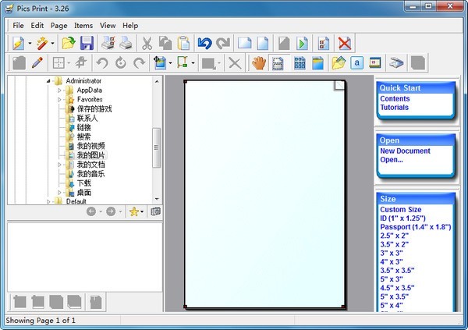Click the folder tree vertical scrollbar thumb
Image resolution: width=468 pixels, height=330 pixels.
[x=156, y=147]
